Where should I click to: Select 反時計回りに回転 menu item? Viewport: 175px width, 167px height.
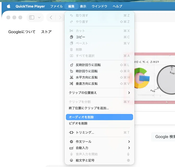(x=99, y=65)
